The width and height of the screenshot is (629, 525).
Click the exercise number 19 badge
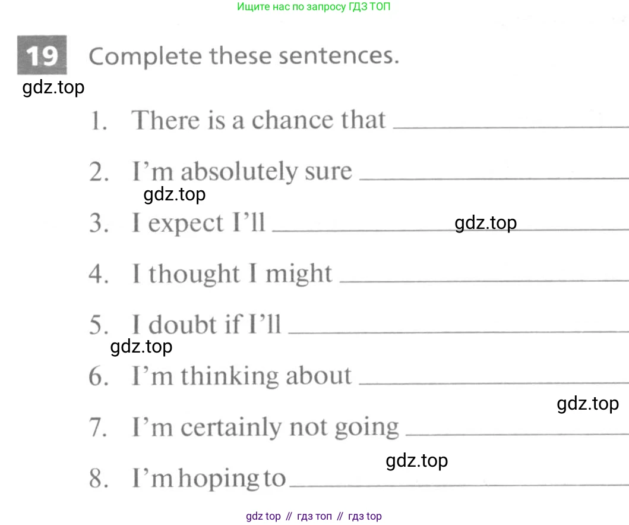coord(42,55)
